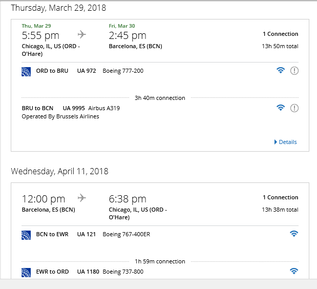This screenshot has height=289, width=317.
Task: Click the Operated By Brussels Airlines text
Action: 60,116
